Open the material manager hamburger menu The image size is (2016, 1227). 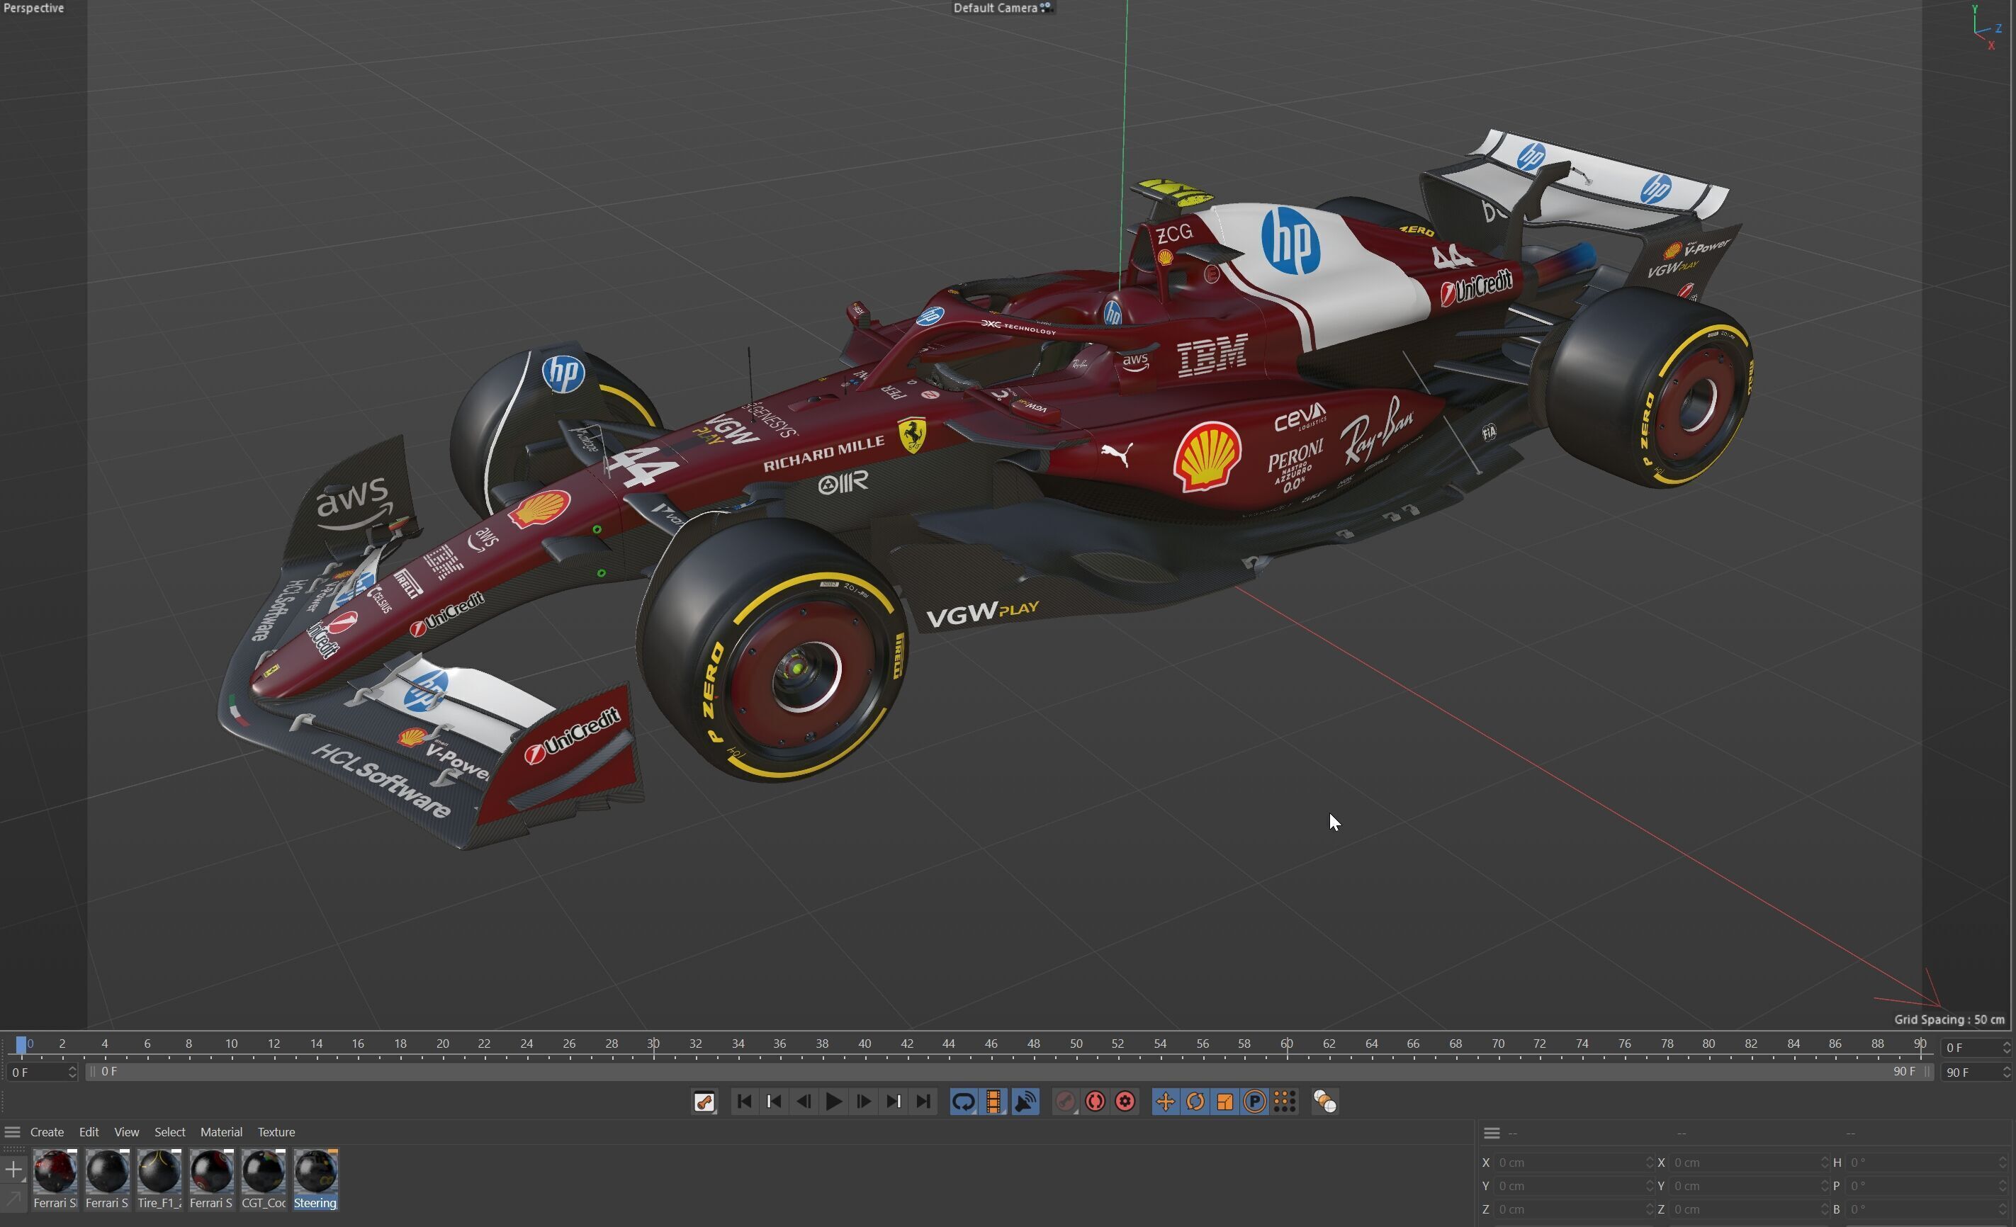click(x=12, y=1132)
